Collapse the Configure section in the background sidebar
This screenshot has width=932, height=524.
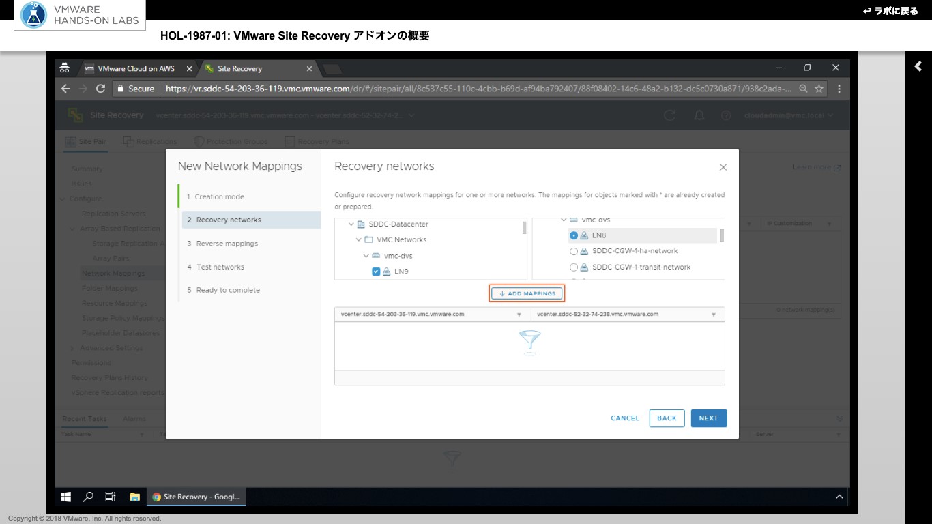coord(63,199)
